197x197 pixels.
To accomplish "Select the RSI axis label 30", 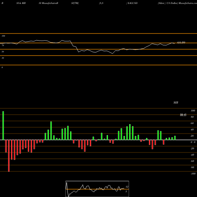I will (x=3, y=58).
